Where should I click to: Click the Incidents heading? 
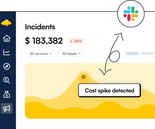click(x=40, y=27)
